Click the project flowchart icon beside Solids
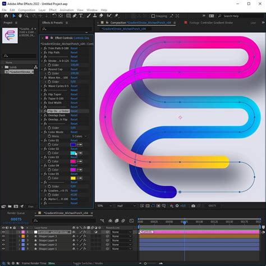 click(x=36, y=67)
